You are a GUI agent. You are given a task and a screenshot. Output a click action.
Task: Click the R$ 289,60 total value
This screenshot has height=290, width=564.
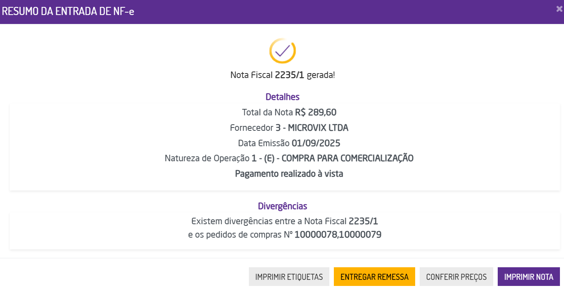click(x=316, y=113)
